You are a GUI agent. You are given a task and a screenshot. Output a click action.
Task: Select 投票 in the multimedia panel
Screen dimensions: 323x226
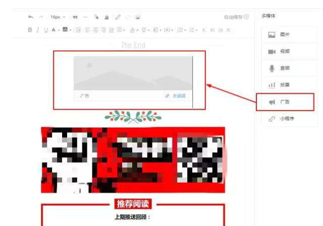[x=285, y=85]
